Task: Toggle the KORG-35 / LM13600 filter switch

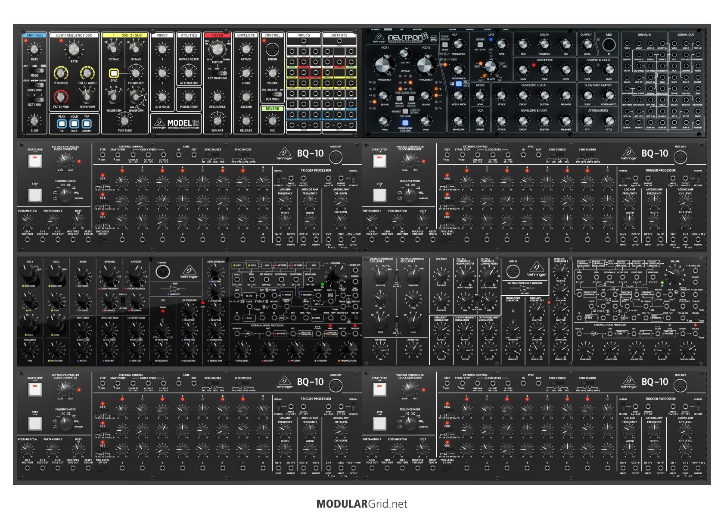Action: click(x=123, y=300)
